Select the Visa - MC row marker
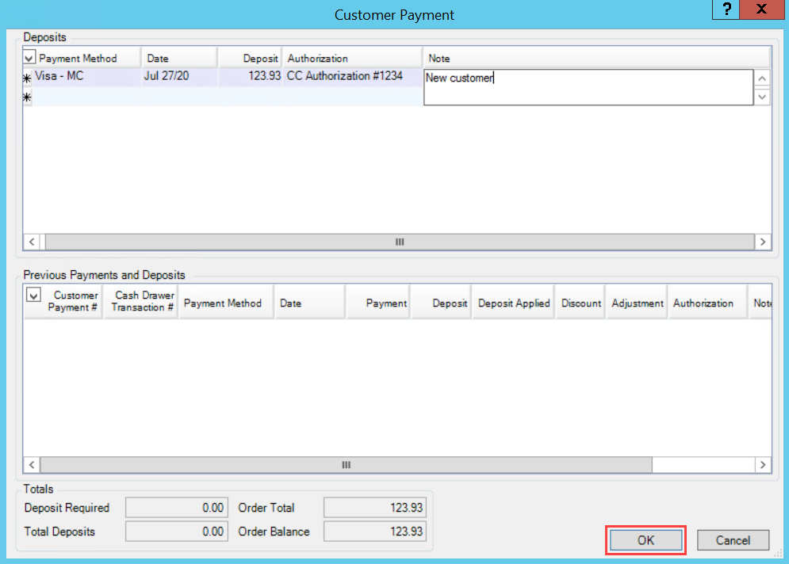 [x=27, y=78]
